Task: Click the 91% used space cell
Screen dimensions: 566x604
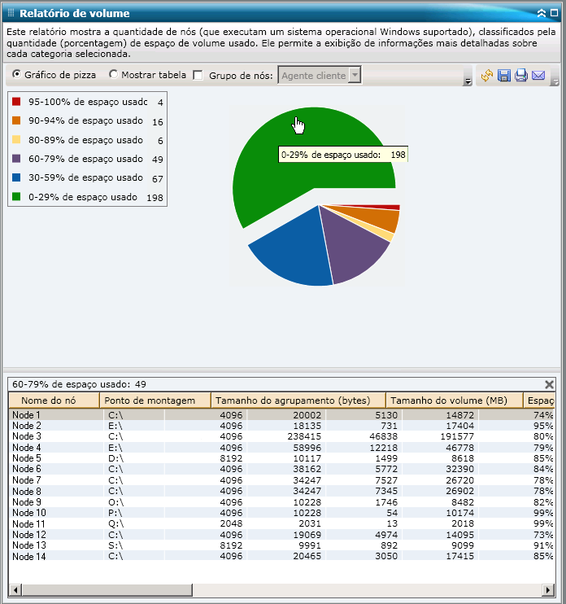Action: [543, 545]
